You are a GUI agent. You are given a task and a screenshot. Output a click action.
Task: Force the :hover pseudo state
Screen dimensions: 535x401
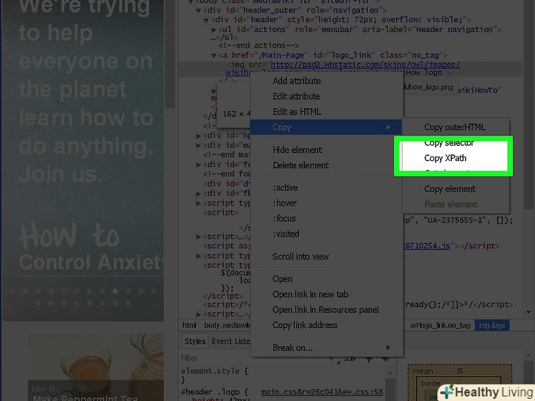284,203
